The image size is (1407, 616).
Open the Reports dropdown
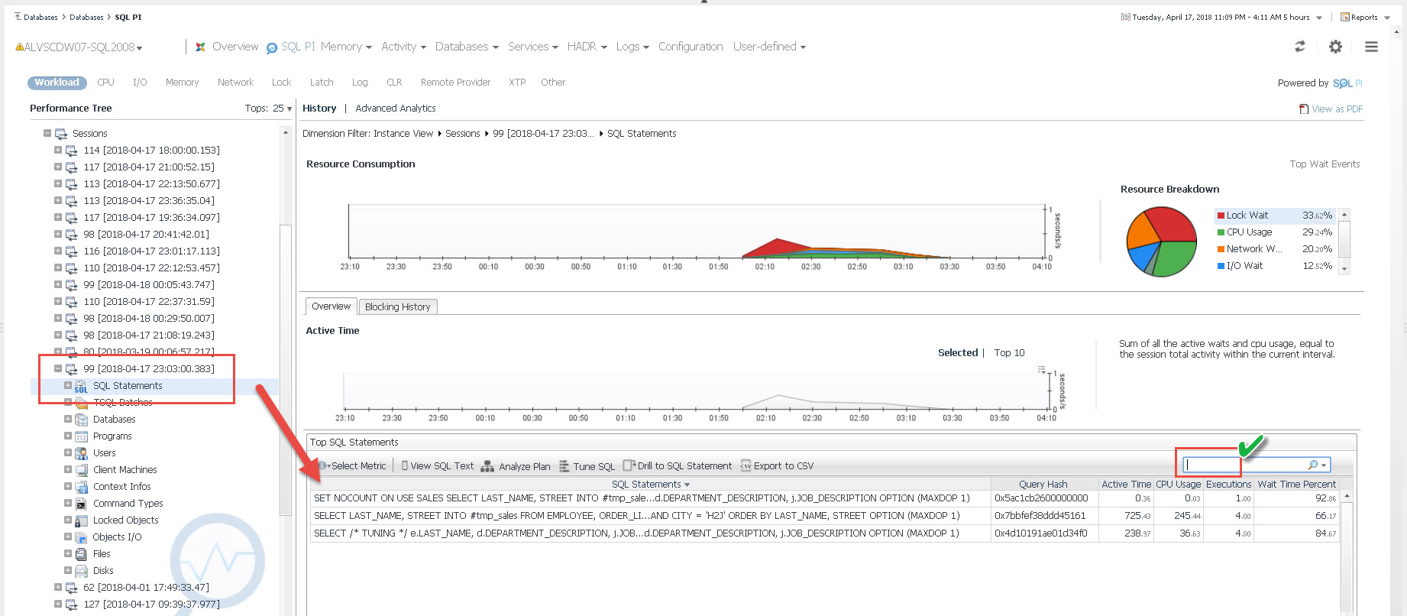tap(1365, 17)
